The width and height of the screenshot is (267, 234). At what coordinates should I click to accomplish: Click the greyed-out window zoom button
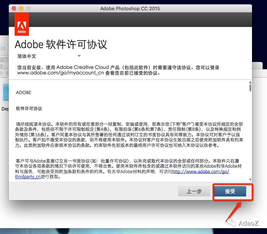pyautogui.click(x=28, y=8)
